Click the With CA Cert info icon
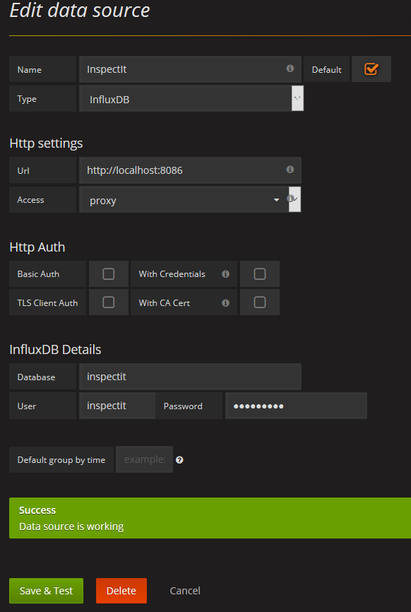The width and height of the screenshot is (411, 612). tap(225, 303)
